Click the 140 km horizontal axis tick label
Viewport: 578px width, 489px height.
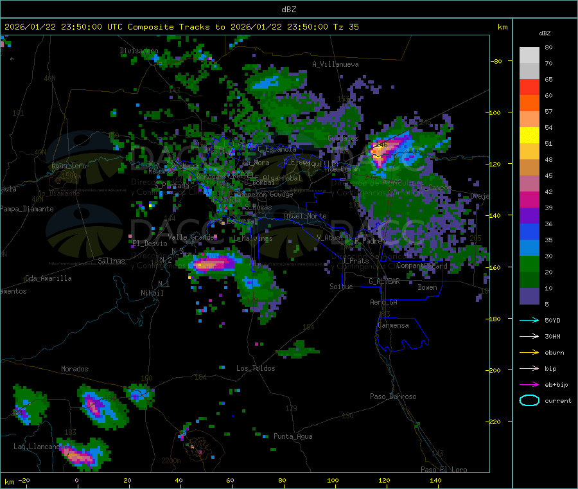(x=435, y=480)
